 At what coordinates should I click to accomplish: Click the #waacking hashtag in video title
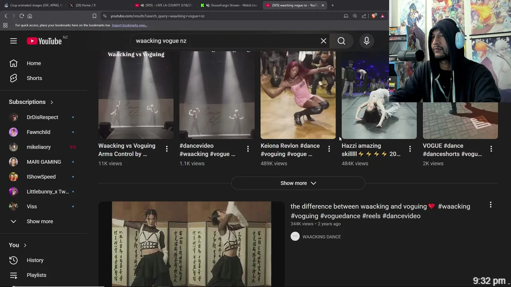click(x=454, y=206)
